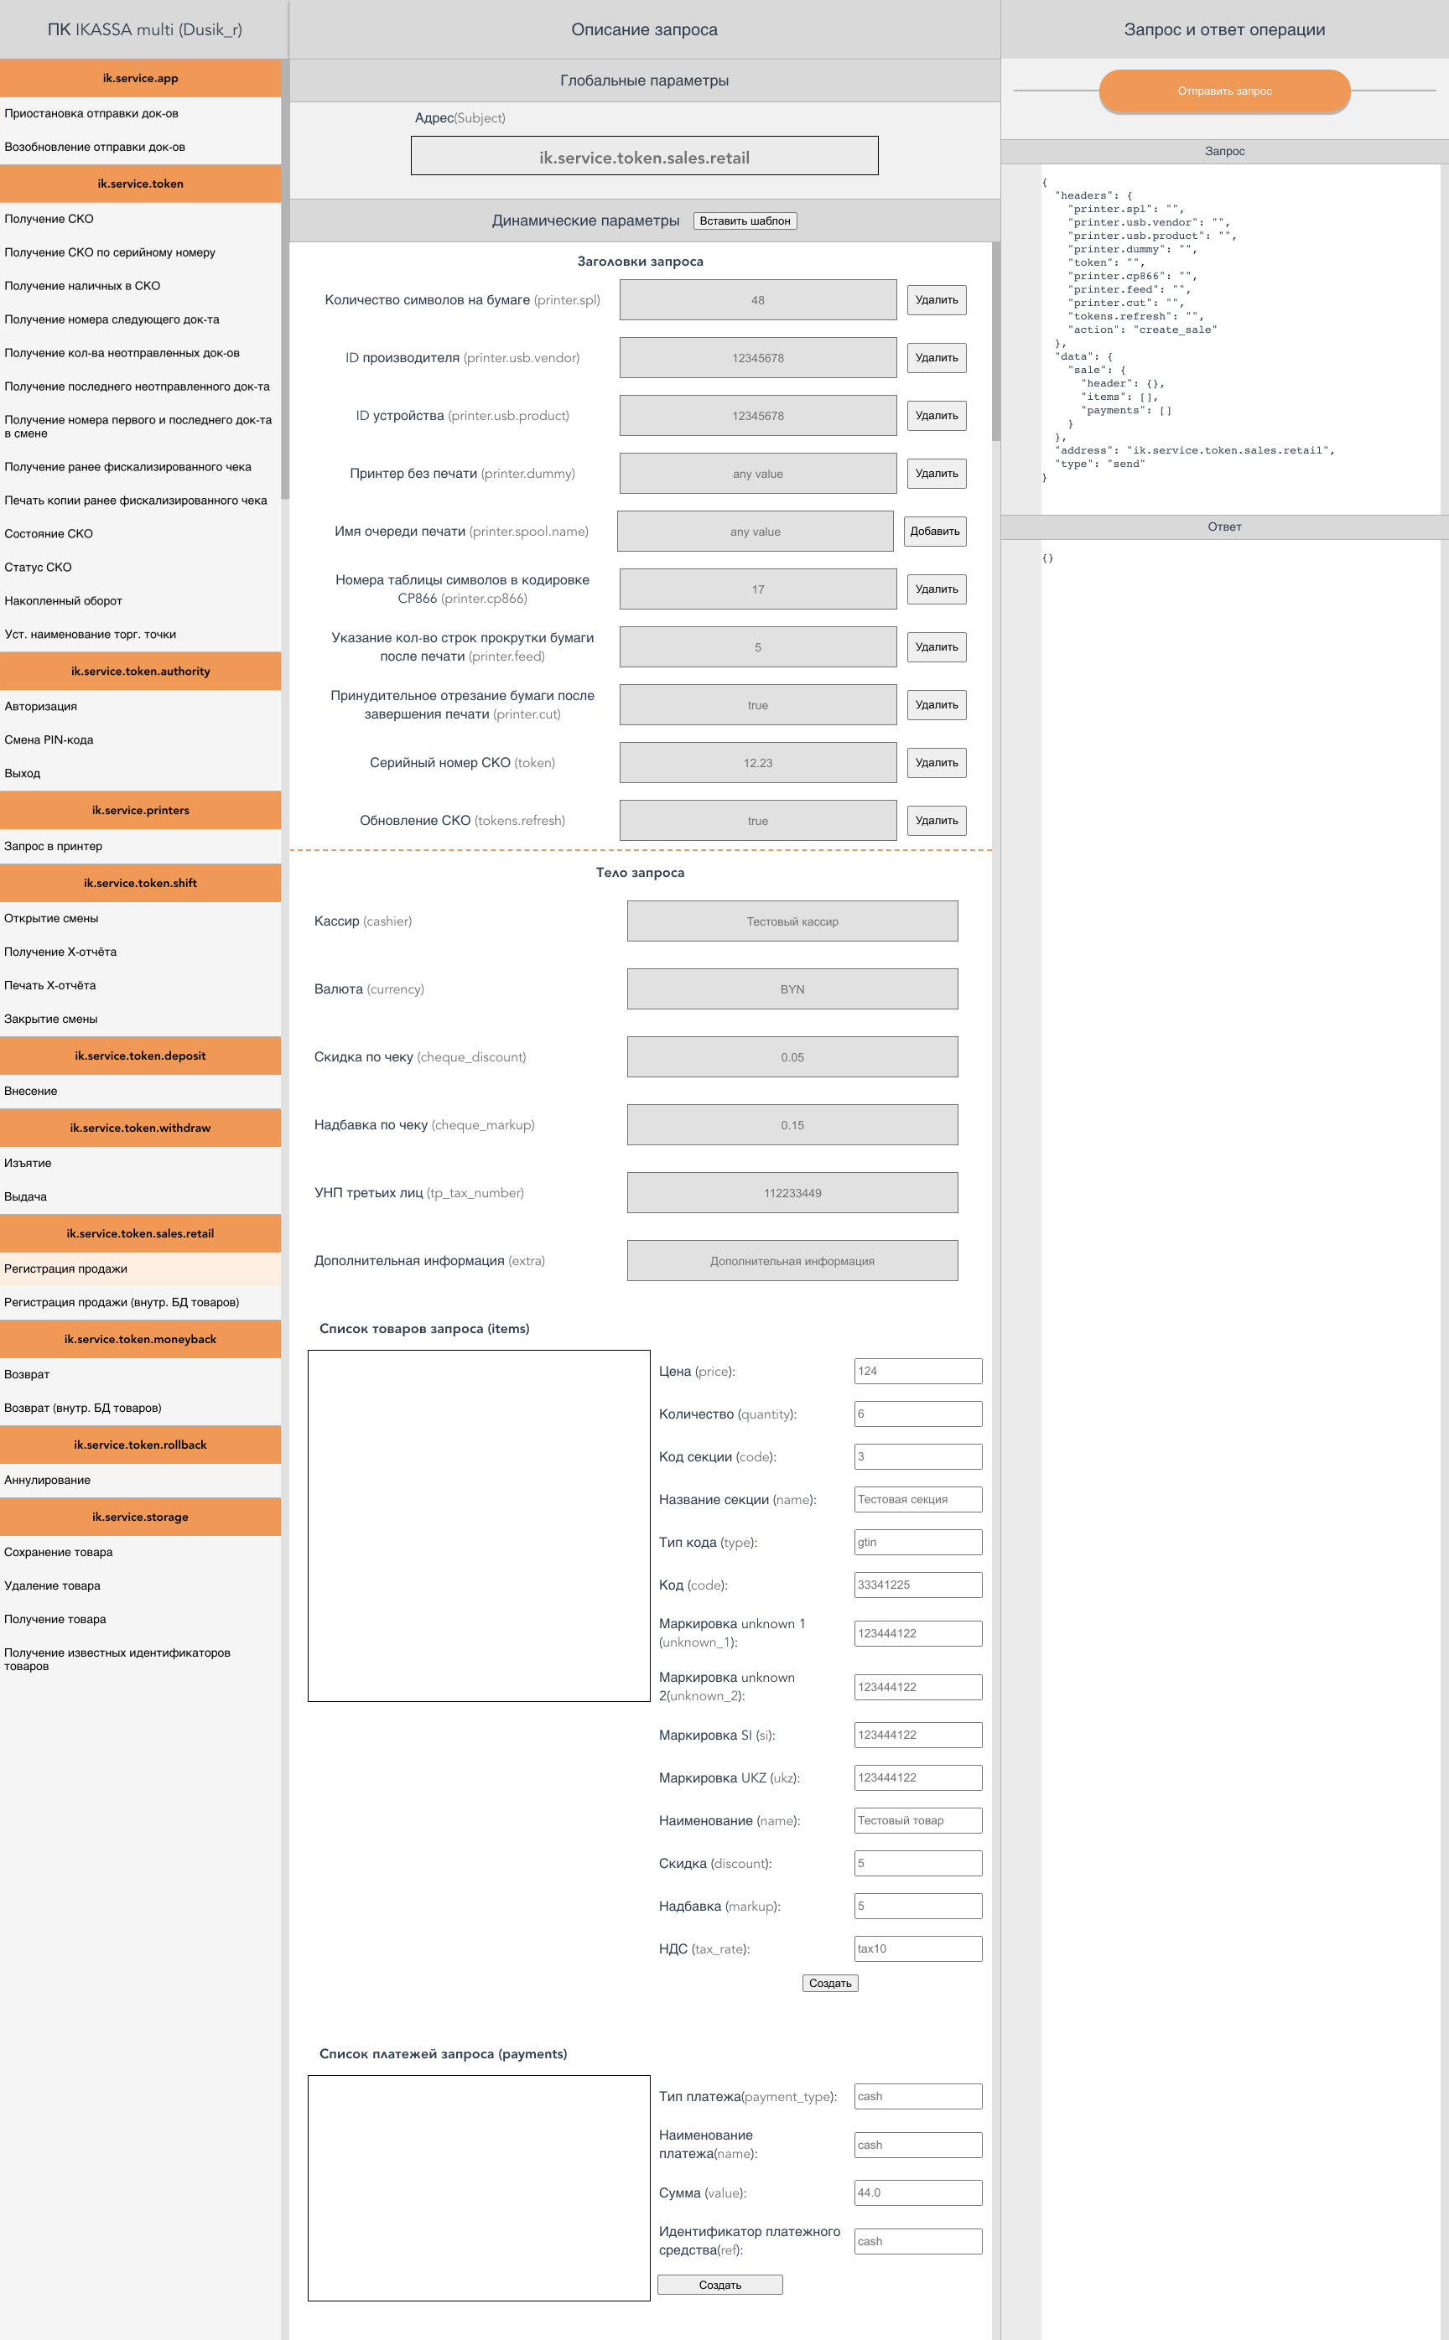Remove the tokens.refresh header parameter
Image resolution: width=1449 pixels, height=2340 pixels.
click(935, 820)
